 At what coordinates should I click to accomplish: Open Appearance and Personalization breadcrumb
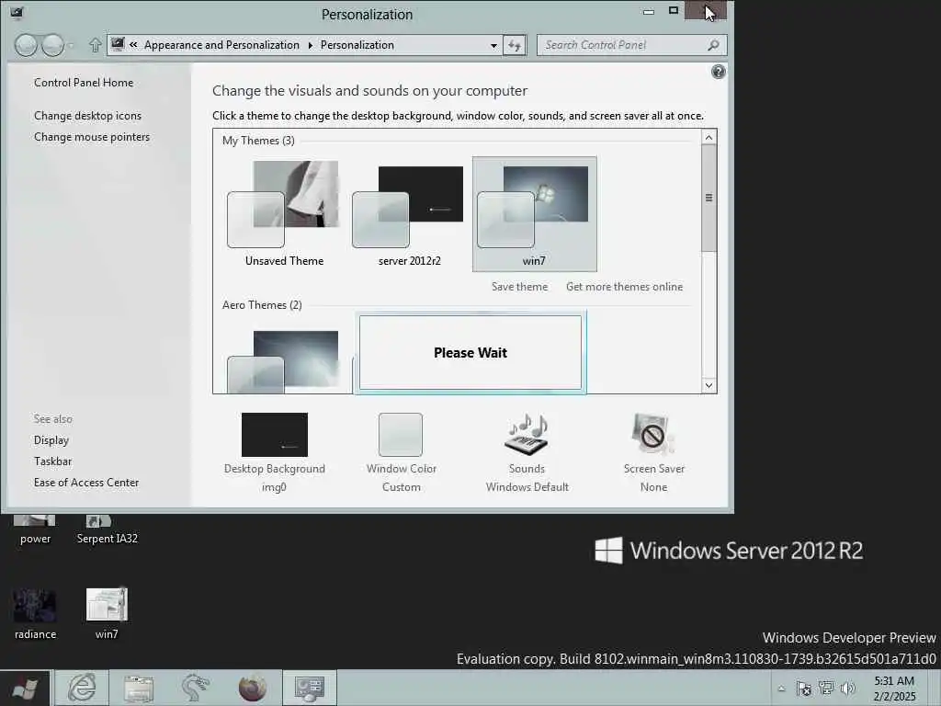pyautogui.click(x=221, y=45)
